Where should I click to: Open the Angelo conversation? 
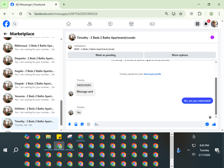(30, 73)
